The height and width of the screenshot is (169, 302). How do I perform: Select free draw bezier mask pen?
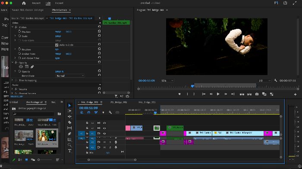32,66
